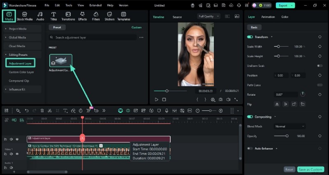Open the audio mixer icon
Screen dimensions: 329x175
pos(174,111)
